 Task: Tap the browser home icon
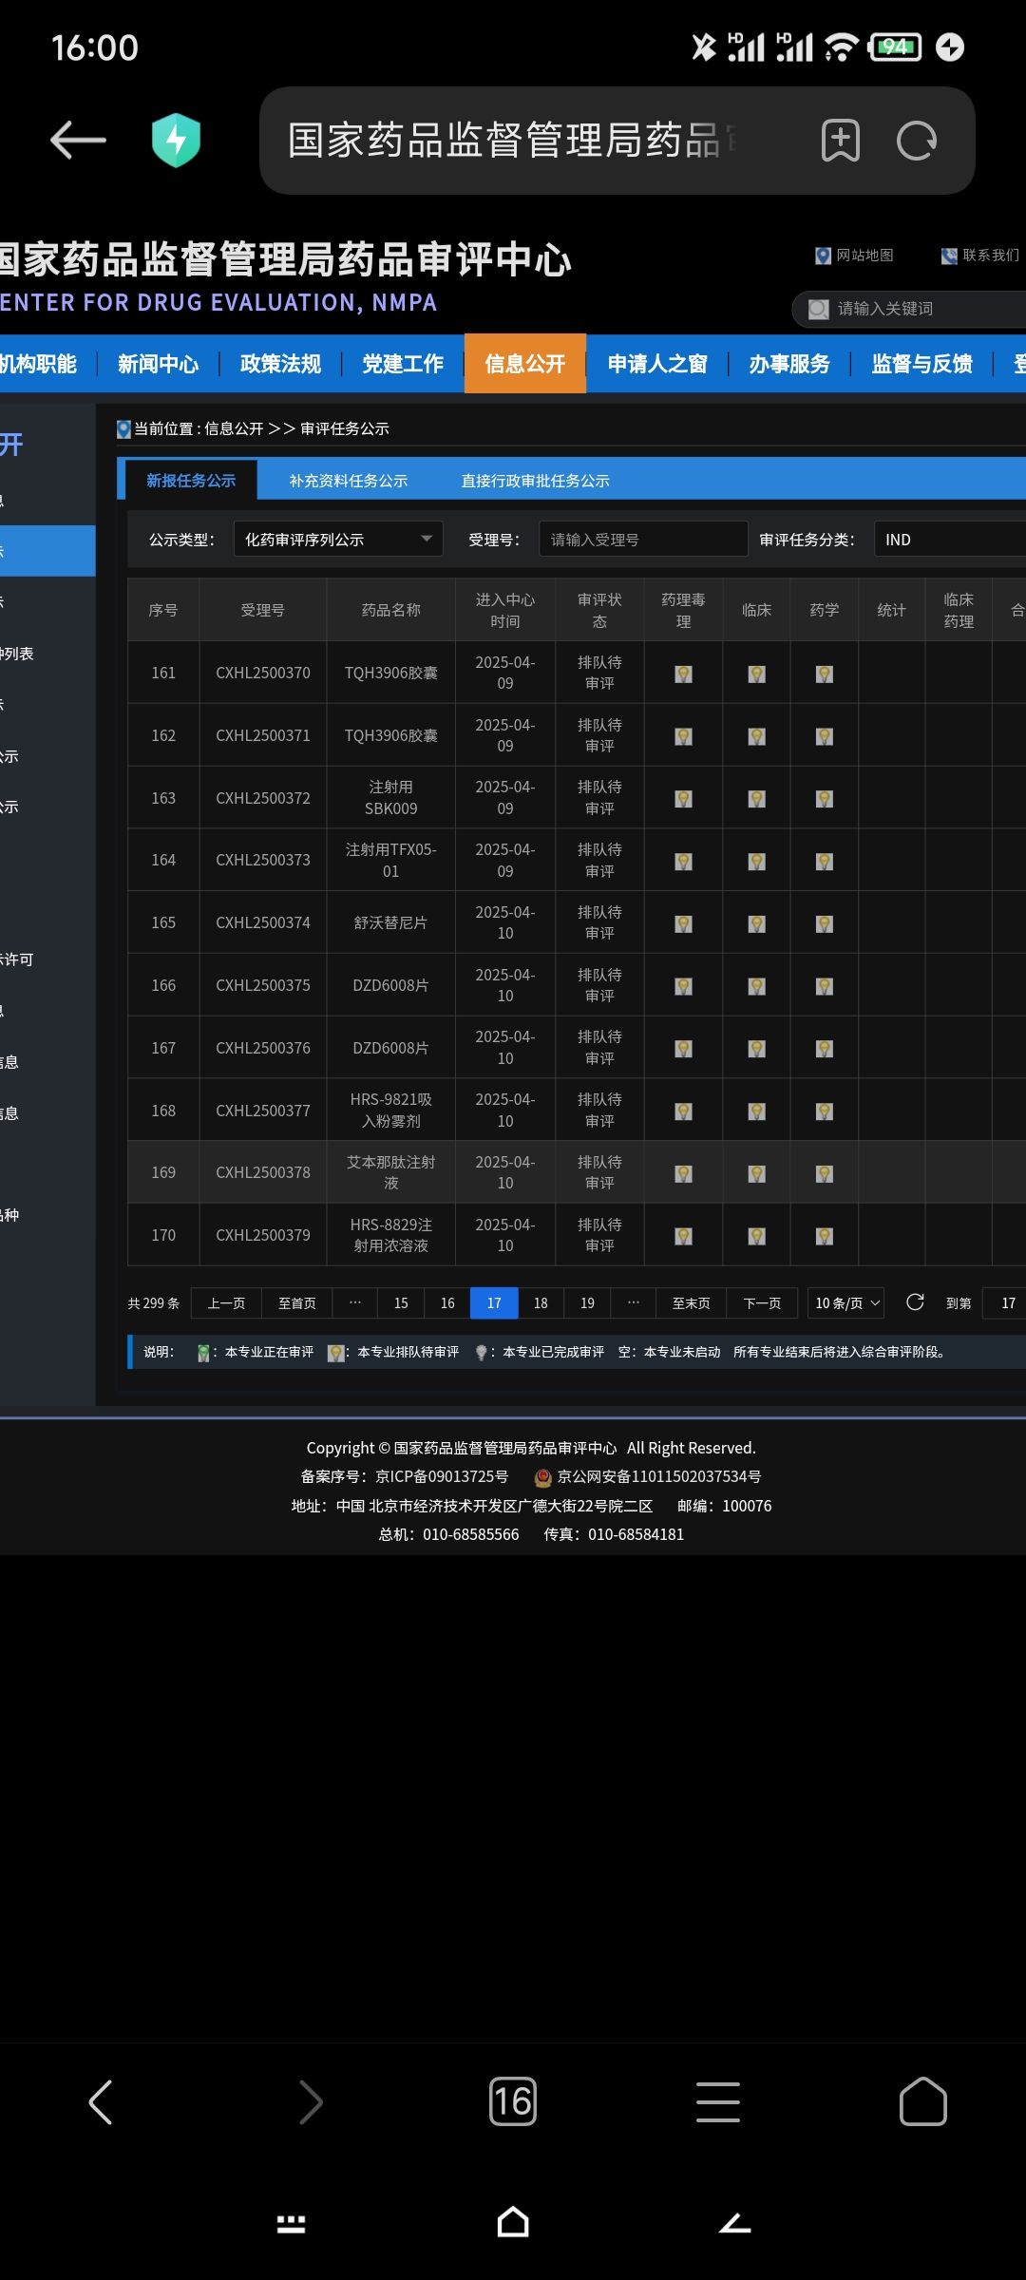click(923, 2102)
